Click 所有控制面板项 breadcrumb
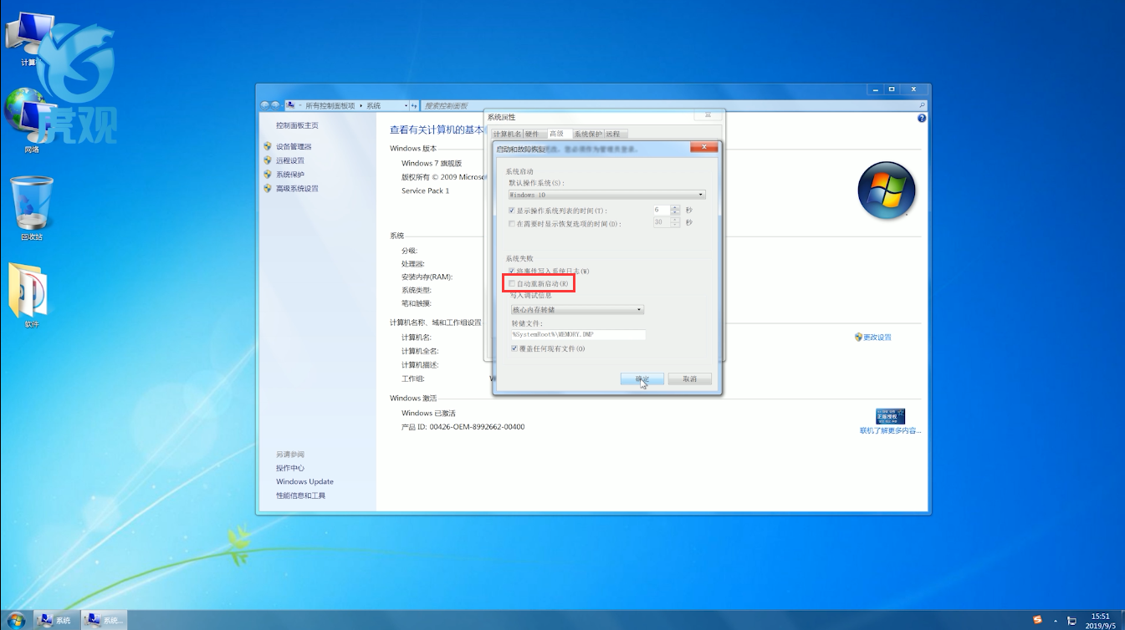The height and width of the screenshot is (630, 1125). point(330,106)
